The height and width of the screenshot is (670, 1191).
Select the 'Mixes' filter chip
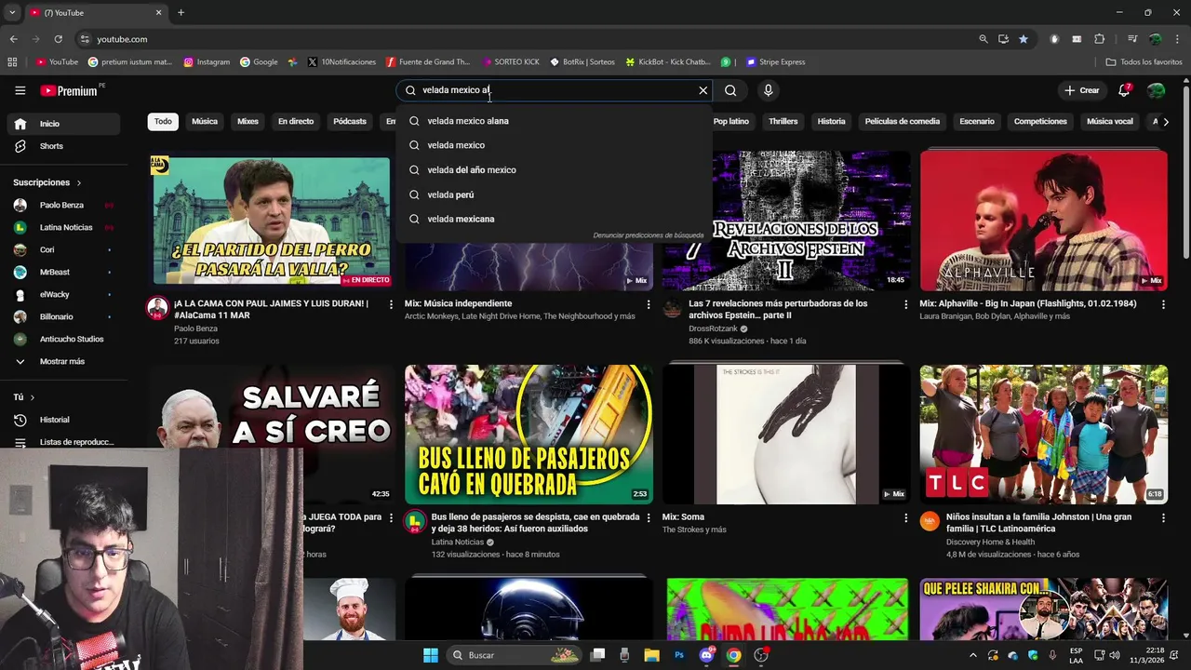248,121
